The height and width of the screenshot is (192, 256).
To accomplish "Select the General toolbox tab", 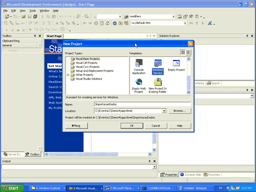I will click(19, 45).
